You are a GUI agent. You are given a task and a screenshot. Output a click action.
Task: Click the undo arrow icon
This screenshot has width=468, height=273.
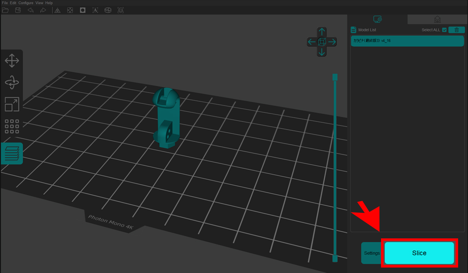31,10
